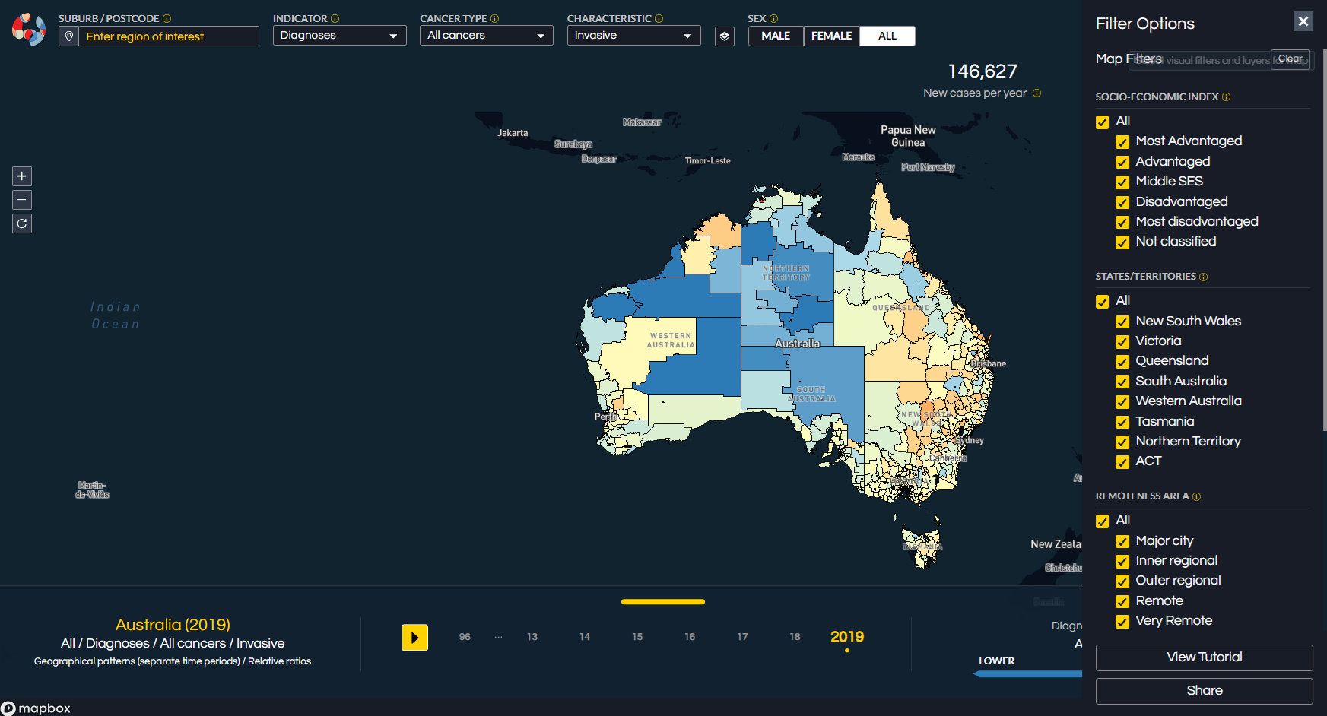1327x716 pixels.
Task: Expand the All cancers type dropdown
Action: (x=486, y=36)
